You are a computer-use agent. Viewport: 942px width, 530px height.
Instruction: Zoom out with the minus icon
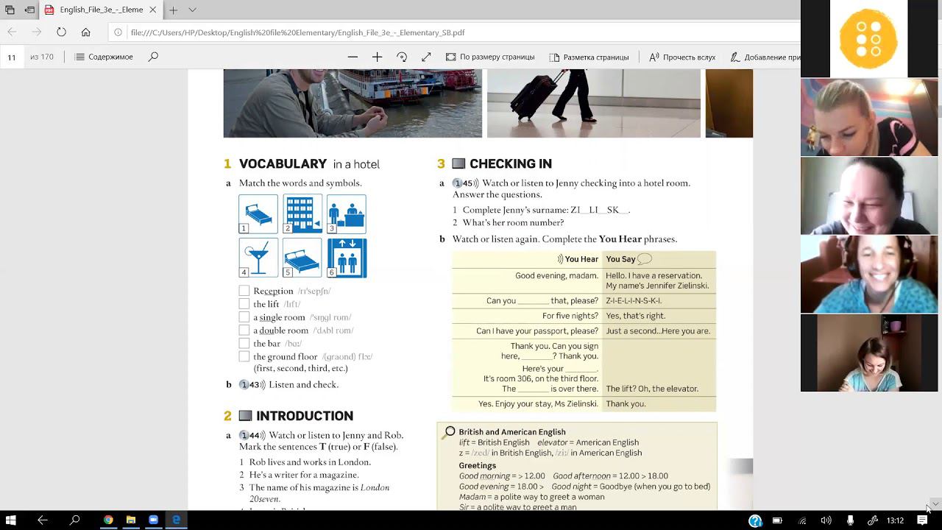[x=353, y=57]
